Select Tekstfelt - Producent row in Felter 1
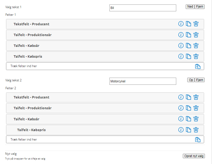Viewport: 212px width, 164px height. [105, 24]
